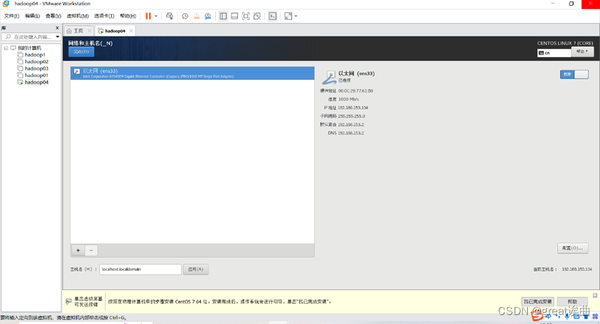Click the large Ethernet cable icon
The height and width of the screenshot is (324, 600).
[329, 77]
